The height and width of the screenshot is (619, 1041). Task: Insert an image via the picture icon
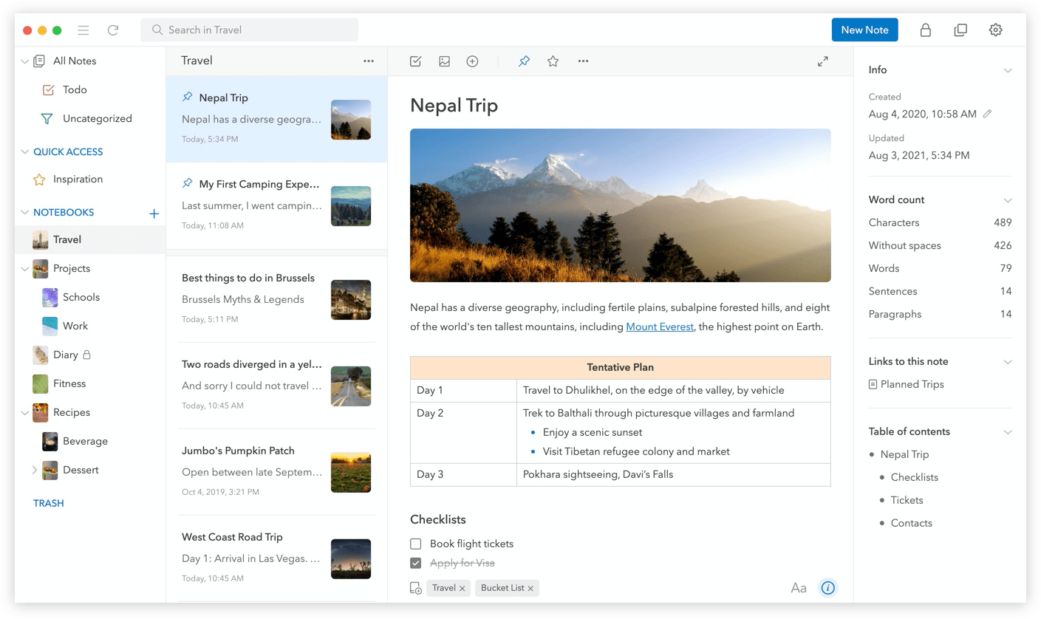click(444, 61)
